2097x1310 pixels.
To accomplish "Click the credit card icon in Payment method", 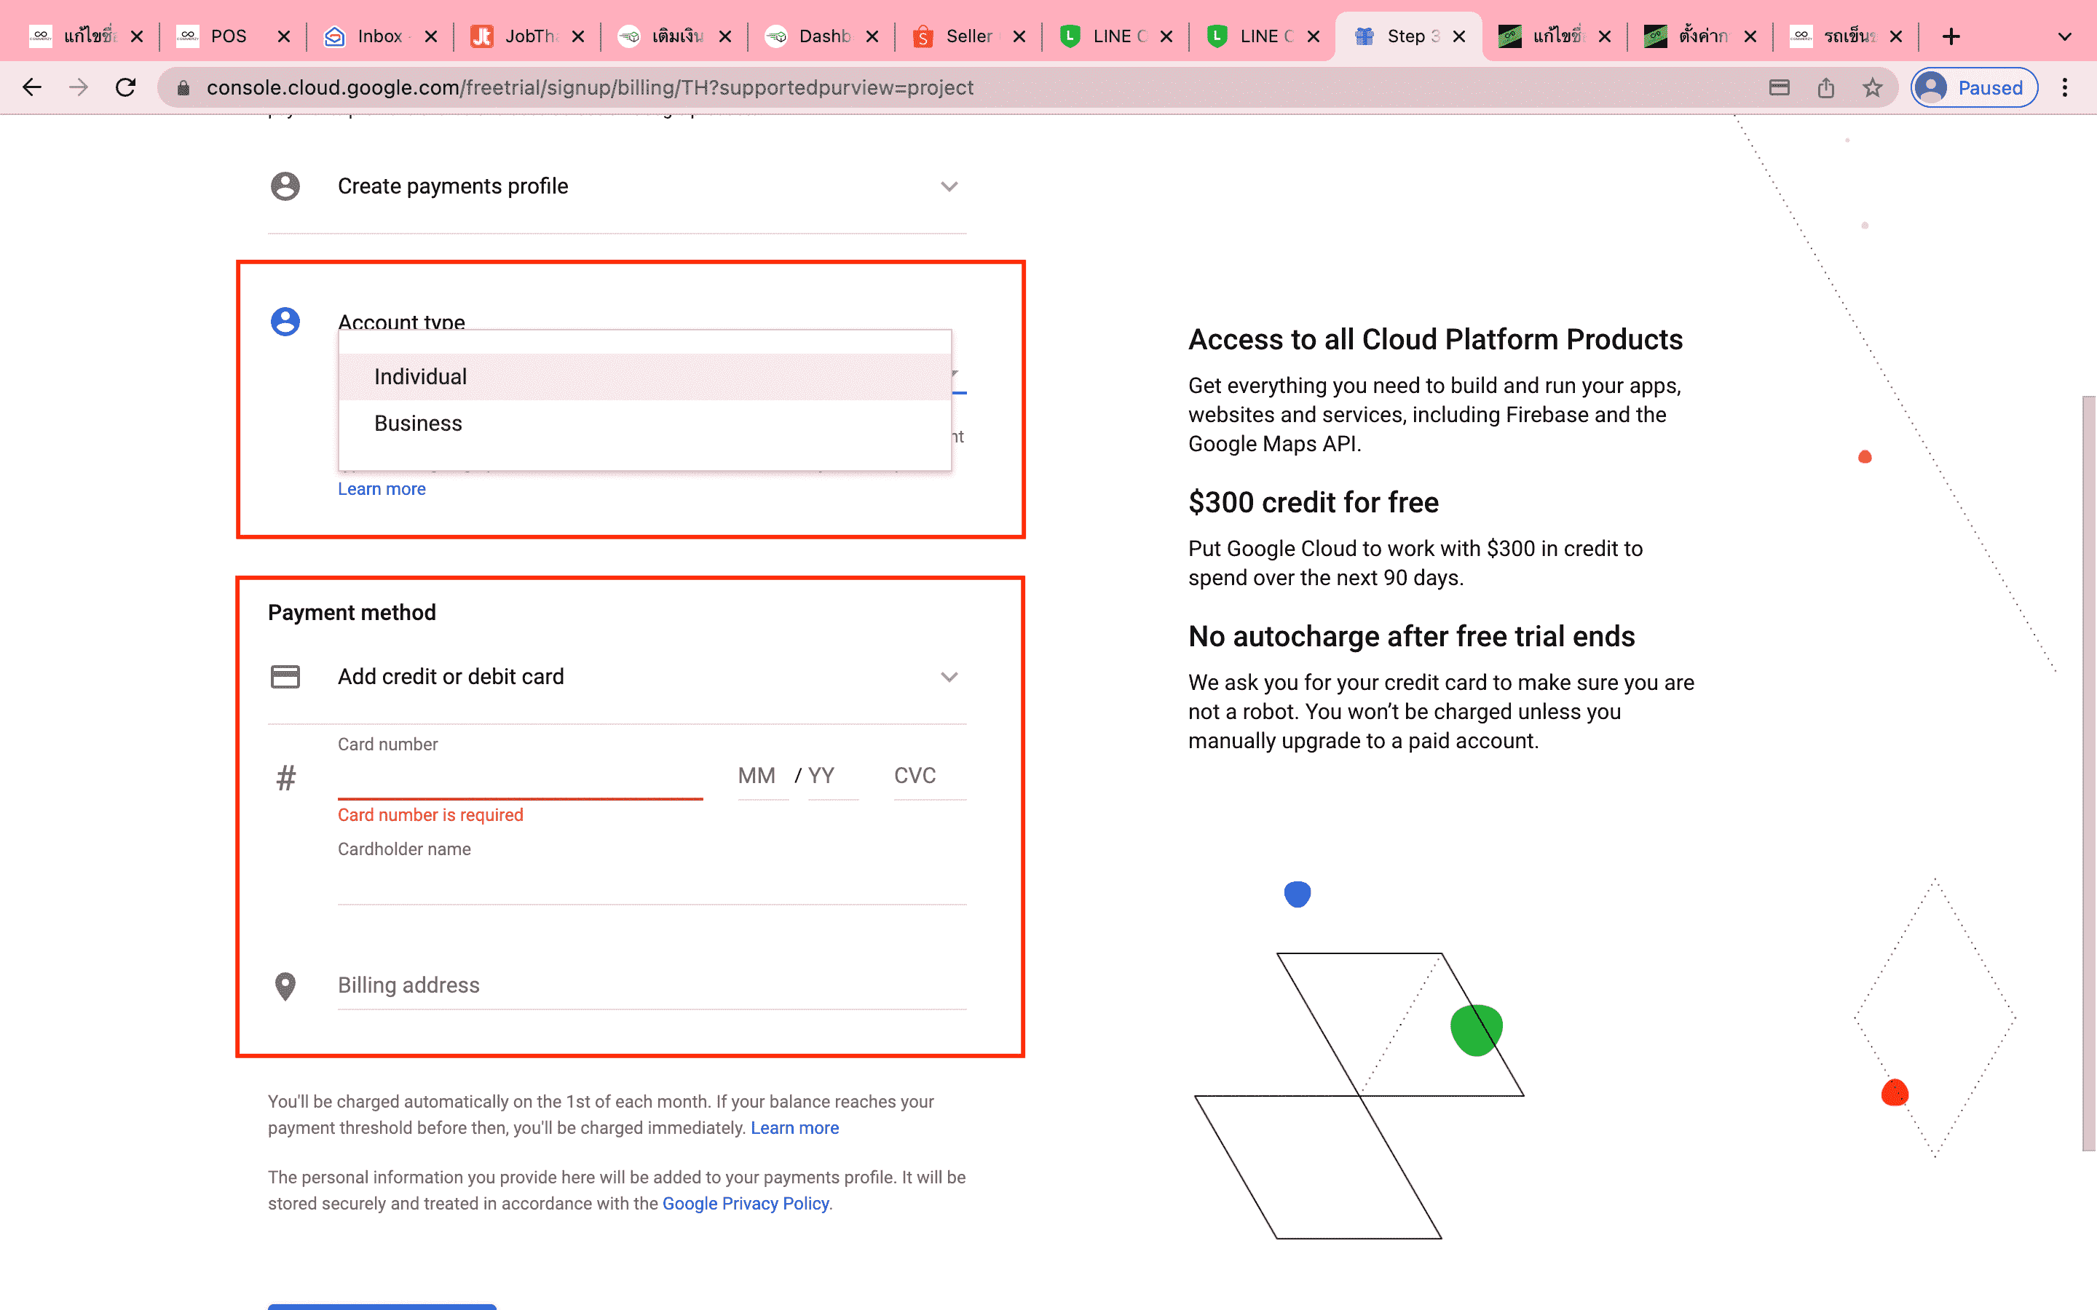I will [285, 677].
